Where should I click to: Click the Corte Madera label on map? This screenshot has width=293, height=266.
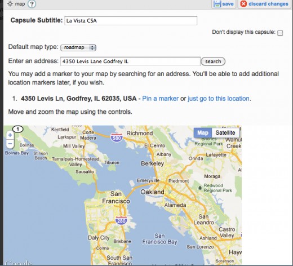(88, 135)
